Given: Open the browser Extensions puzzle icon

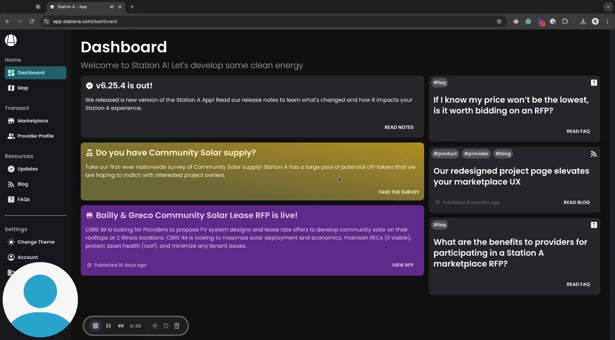Looking at the screenshot, I should [565, 21].
